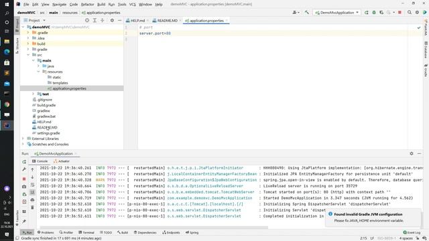
Task: Open Windows Start menu
Action: 7,5
